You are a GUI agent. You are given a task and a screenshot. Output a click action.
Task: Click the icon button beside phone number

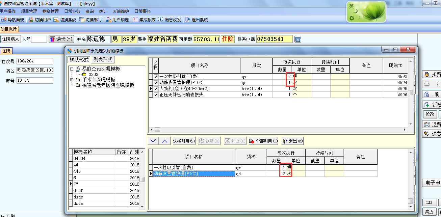[x=297, y=39]
